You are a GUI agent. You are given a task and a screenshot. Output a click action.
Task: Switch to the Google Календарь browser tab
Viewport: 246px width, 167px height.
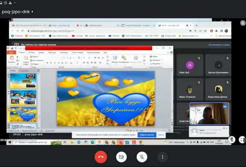tap(138, 25)
